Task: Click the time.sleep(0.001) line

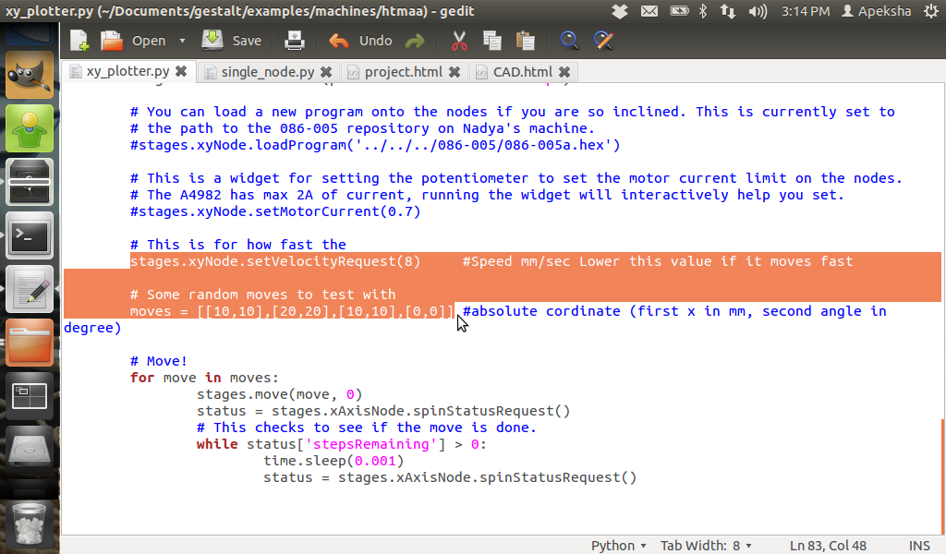Action: (334, 461)
